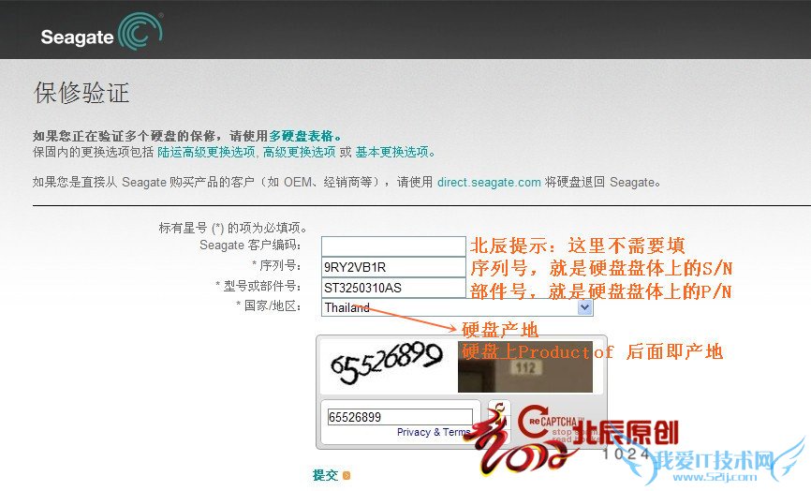The width and height of the screenshot is (811, 491).
Task: Click the captcha image showing 65526899
Action: click(387, 365)
